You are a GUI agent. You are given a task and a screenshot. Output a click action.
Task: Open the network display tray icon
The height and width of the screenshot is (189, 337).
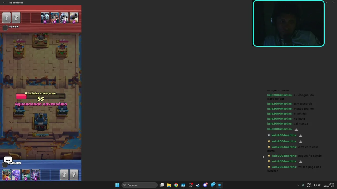315,185
